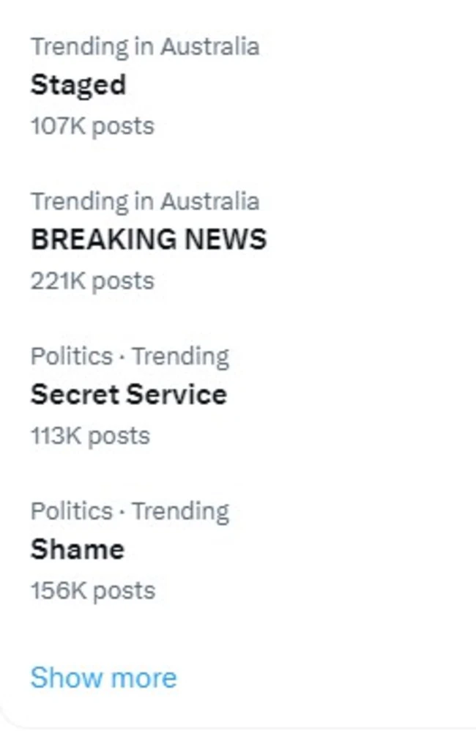The image size is (476, 731).
Task: Click the 113K posts count text
Action: tap(90, 436)
